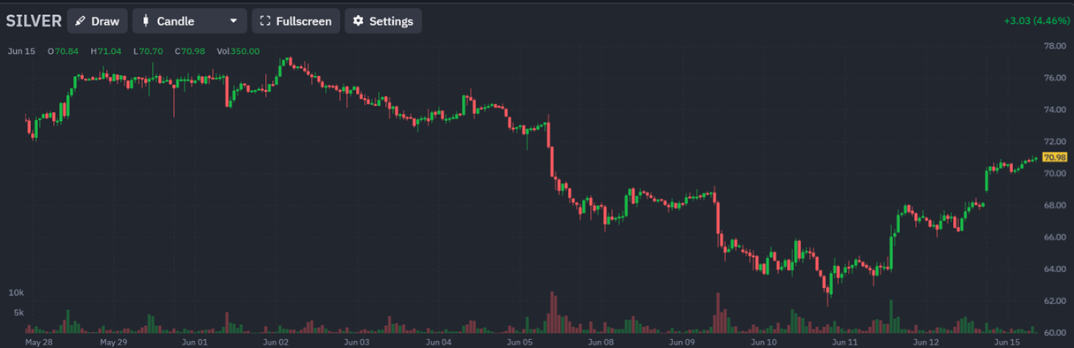Click the pencil icon on Draw

click(x=80, y=21)
